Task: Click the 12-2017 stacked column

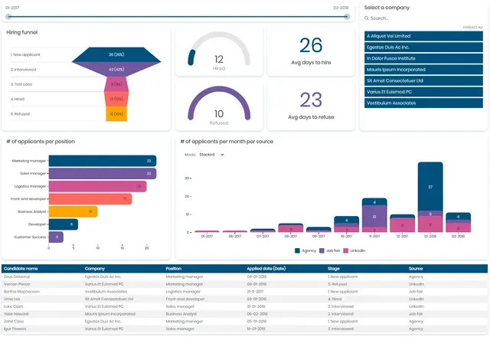Action: click(402, 223)
